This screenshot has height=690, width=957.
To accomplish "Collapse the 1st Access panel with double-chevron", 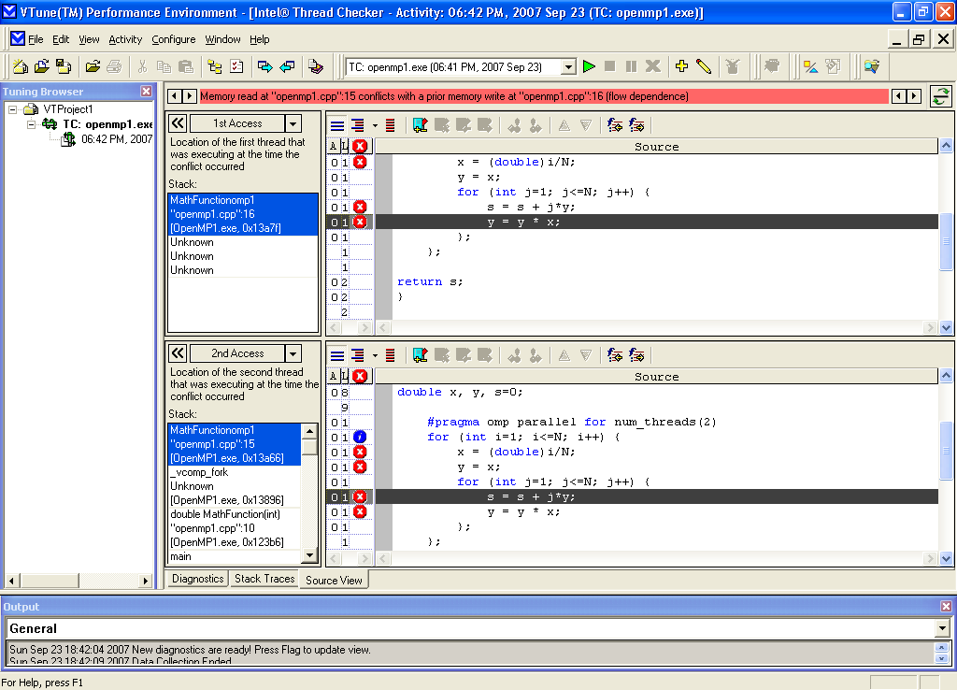I will [178, 123].
